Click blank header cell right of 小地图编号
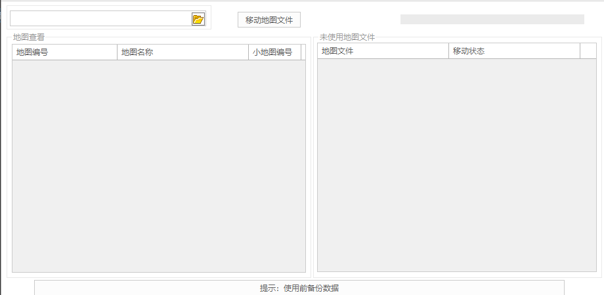Image resolution: width=604 pixels, height=295 pixels. pyautogui.click(x=303, y=52)
